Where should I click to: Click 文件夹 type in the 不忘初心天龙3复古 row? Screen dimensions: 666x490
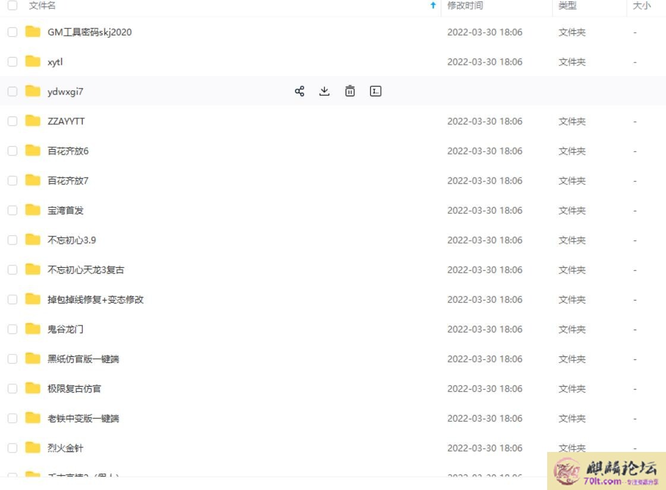(572, 270)
